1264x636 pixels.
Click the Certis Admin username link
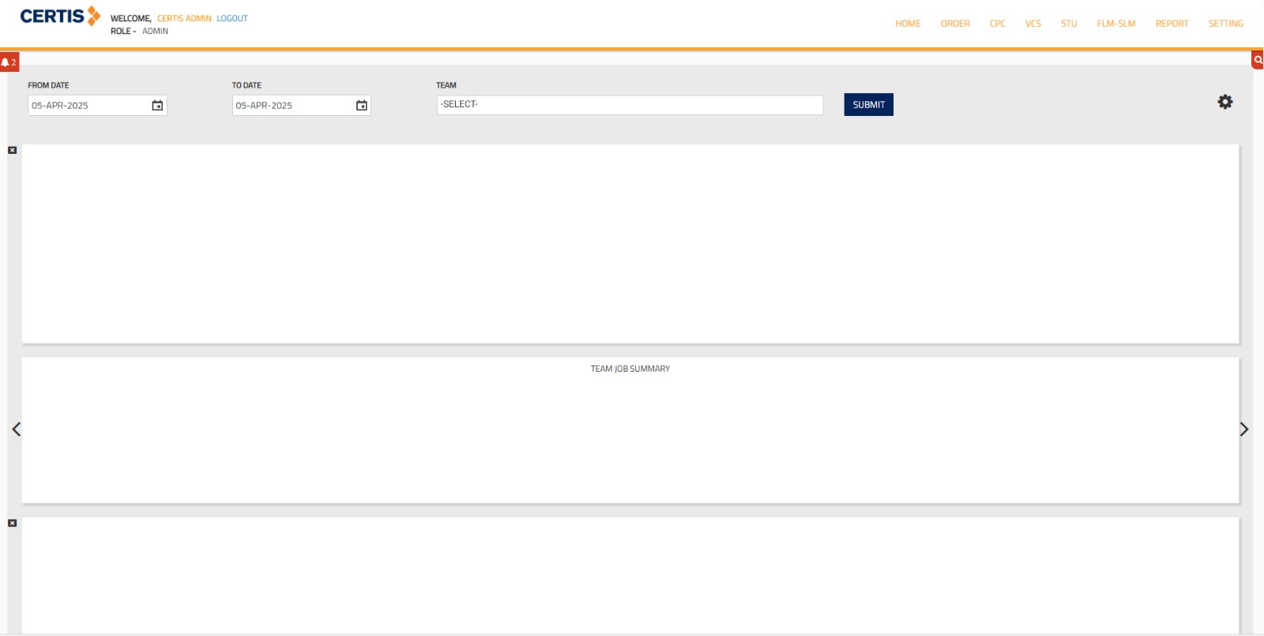[184, 18]
